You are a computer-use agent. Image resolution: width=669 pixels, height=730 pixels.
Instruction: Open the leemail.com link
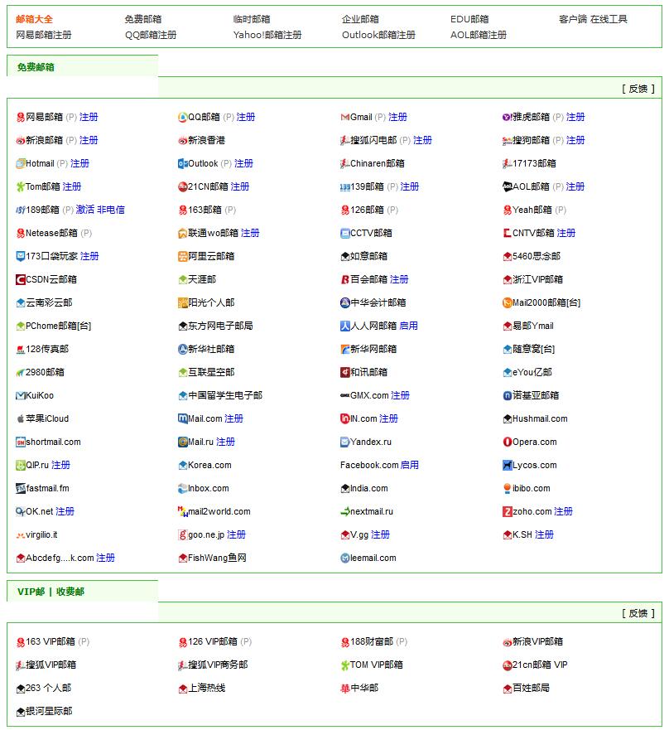pyautogui.click(x=373, y=558)
